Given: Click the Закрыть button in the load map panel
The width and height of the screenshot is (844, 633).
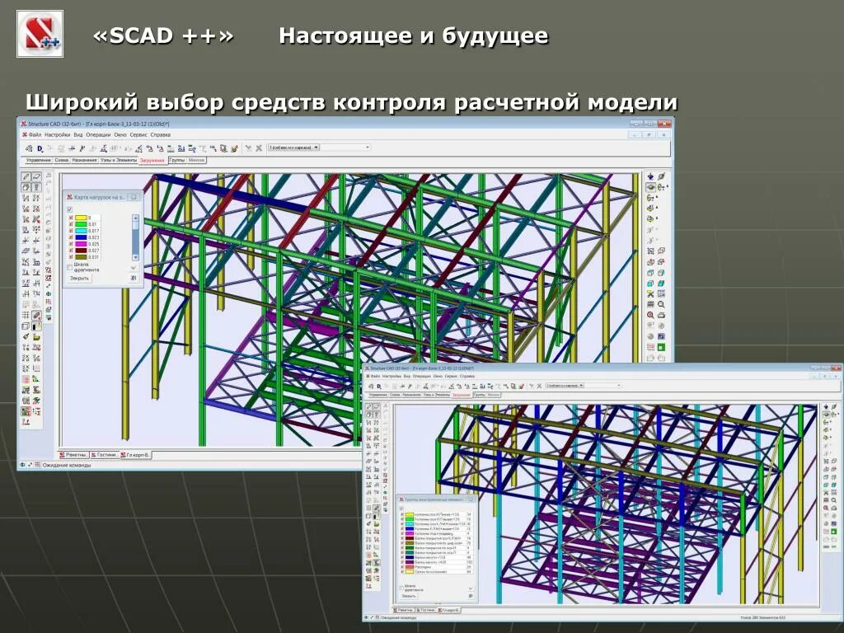Looking at the screenshot, I should pyautogui.click(x=80, y=279).
